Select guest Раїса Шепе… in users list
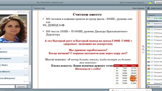Screen dimensions: 162x91 click(x=155, y=76)
